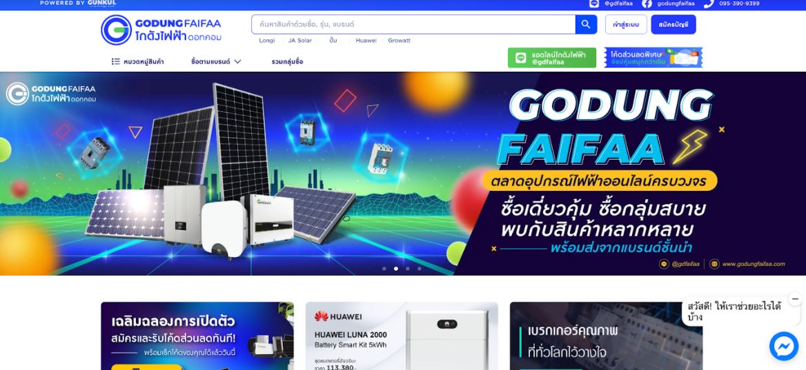Expand the ซื้อตามแบรนด์ dropdown

click(x=216, y=61)
